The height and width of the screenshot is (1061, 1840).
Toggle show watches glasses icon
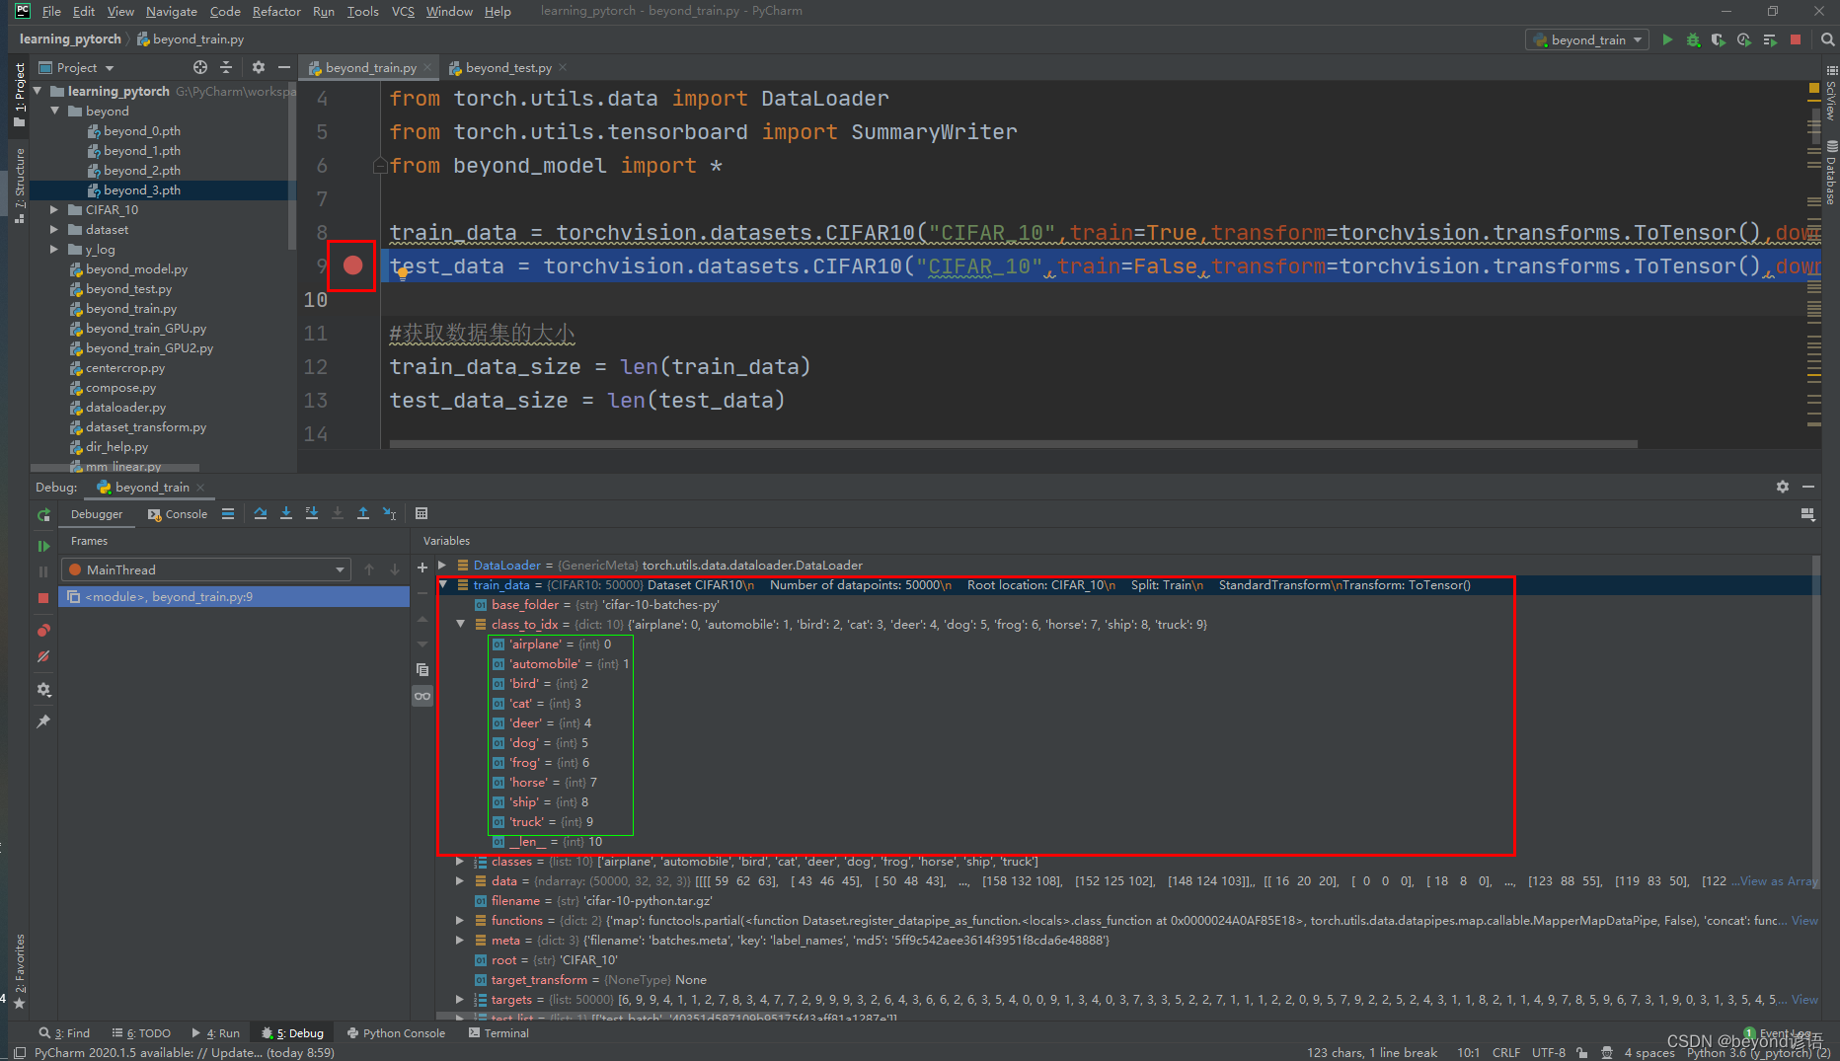click(422, 696)
